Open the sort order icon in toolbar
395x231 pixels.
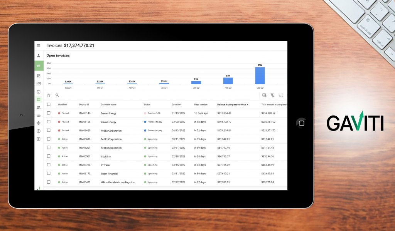click(281, 95)
